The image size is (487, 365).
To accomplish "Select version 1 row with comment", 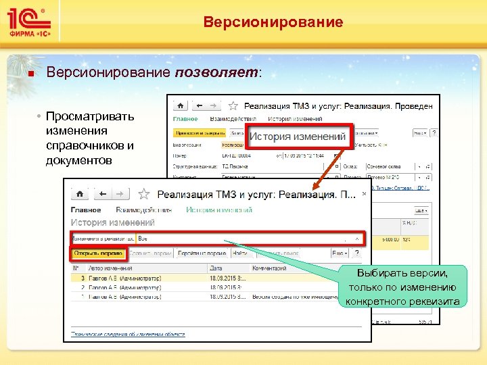I will point(205,297).
